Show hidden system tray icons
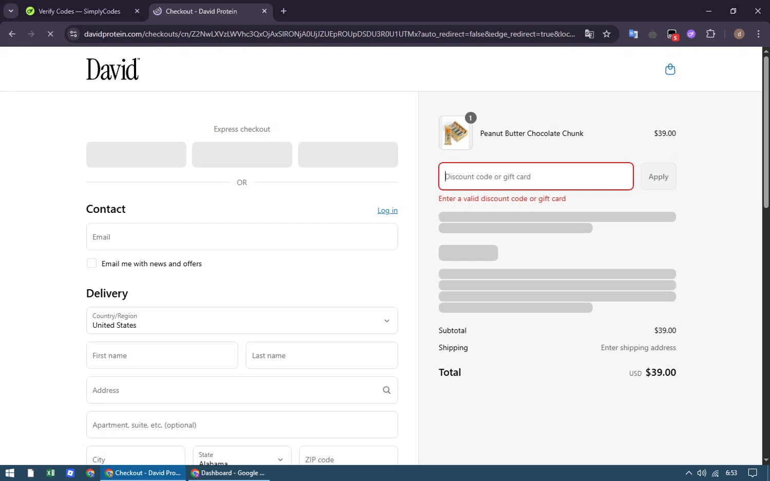The image size is (770, 481). (x=689, y=473)
